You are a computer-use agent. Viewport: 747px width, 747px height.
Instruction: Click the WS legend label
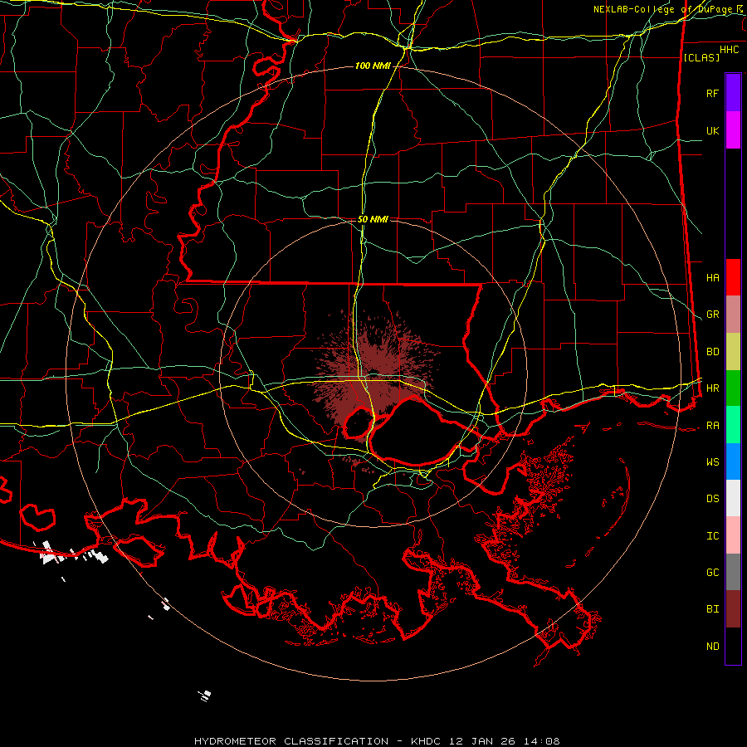tap(712, 462)
